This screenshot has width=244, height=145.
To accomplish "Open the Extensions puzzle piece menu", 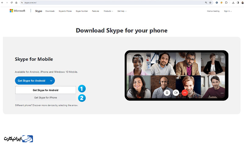I will 226,3.
